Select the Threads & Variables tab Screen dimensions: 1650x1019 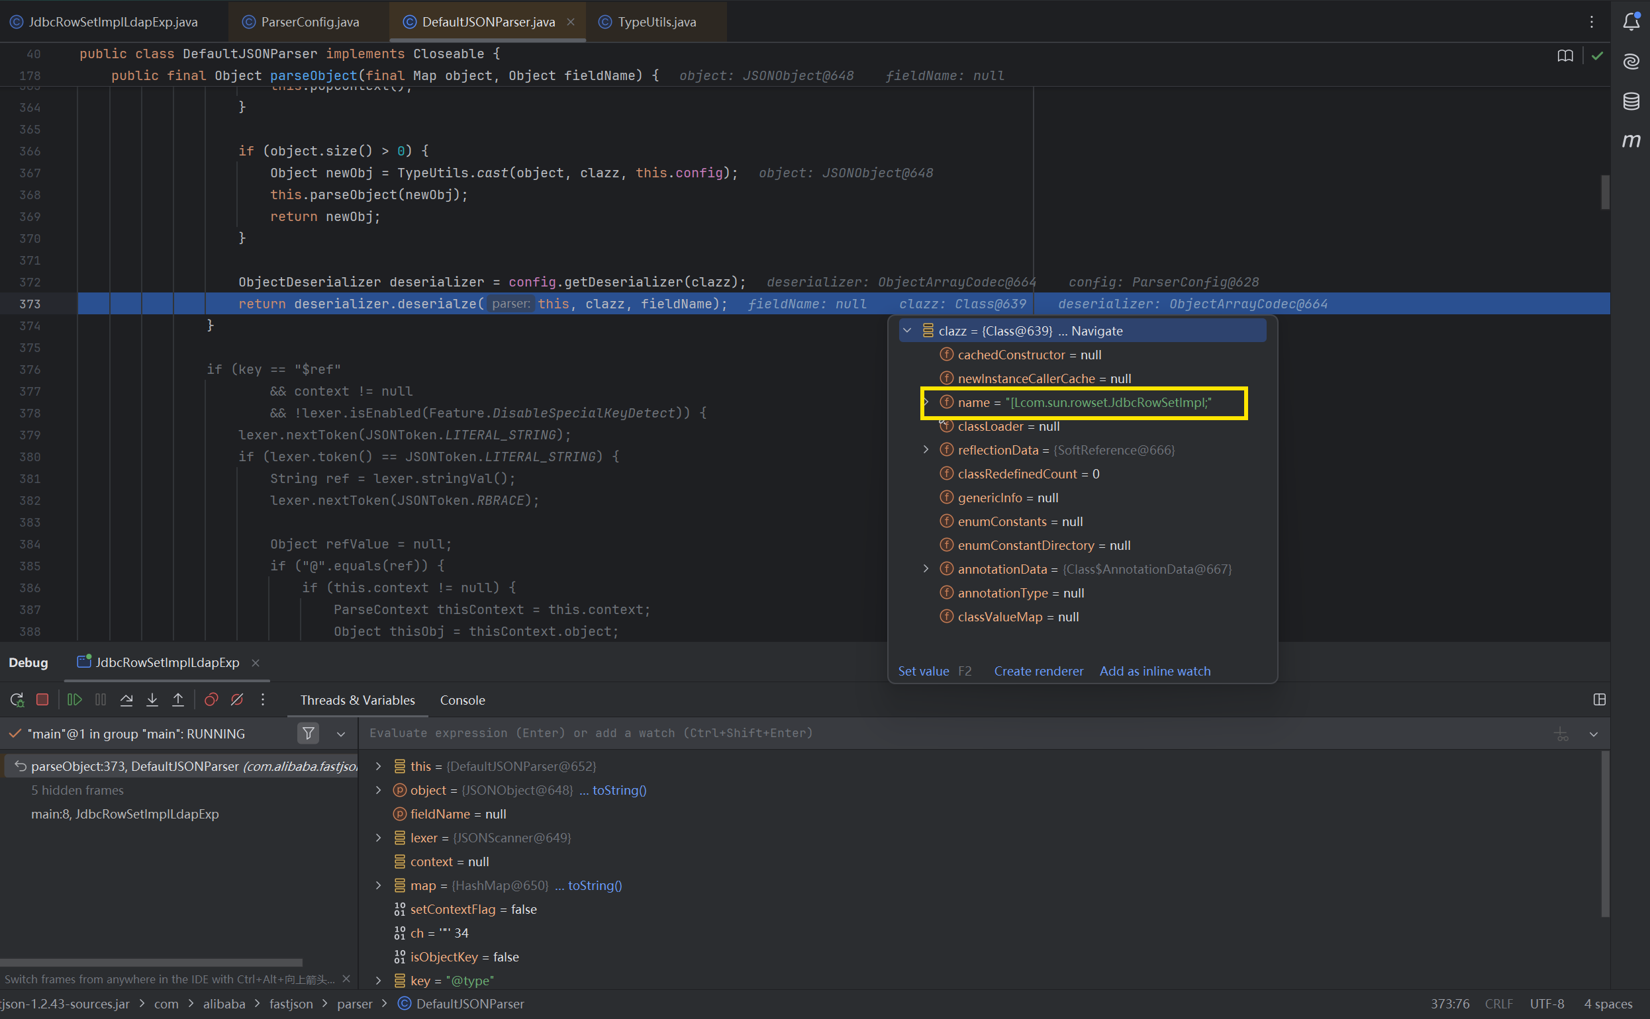click(x=358, y=700)
